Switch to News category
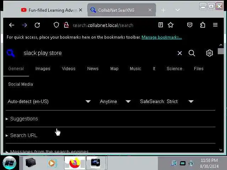Viewport: 227px width, 170px height. point(93,69)
